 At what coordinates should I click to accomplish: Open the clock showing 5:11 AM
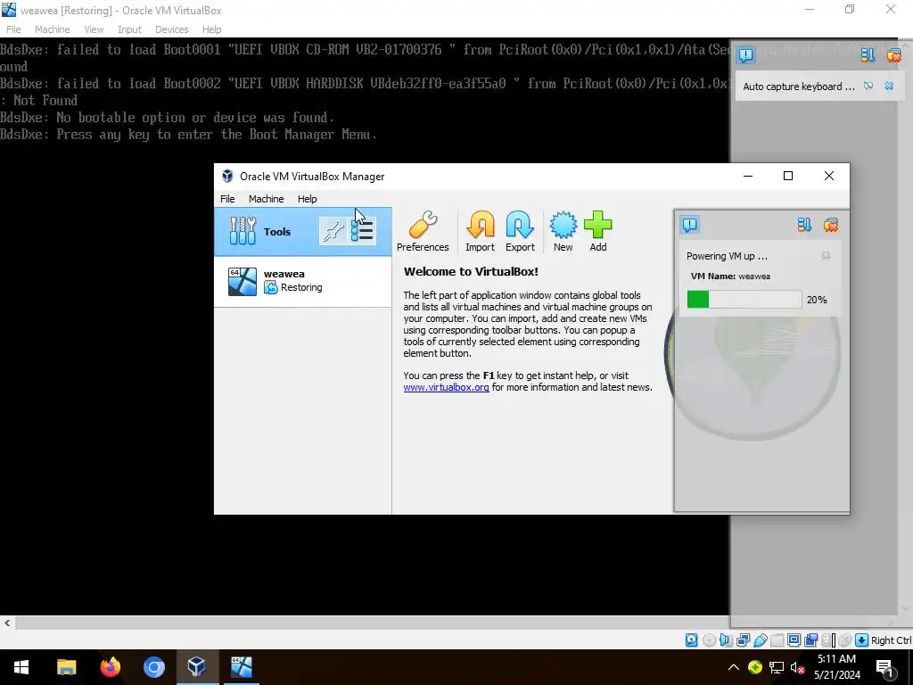tap(836, 667)
